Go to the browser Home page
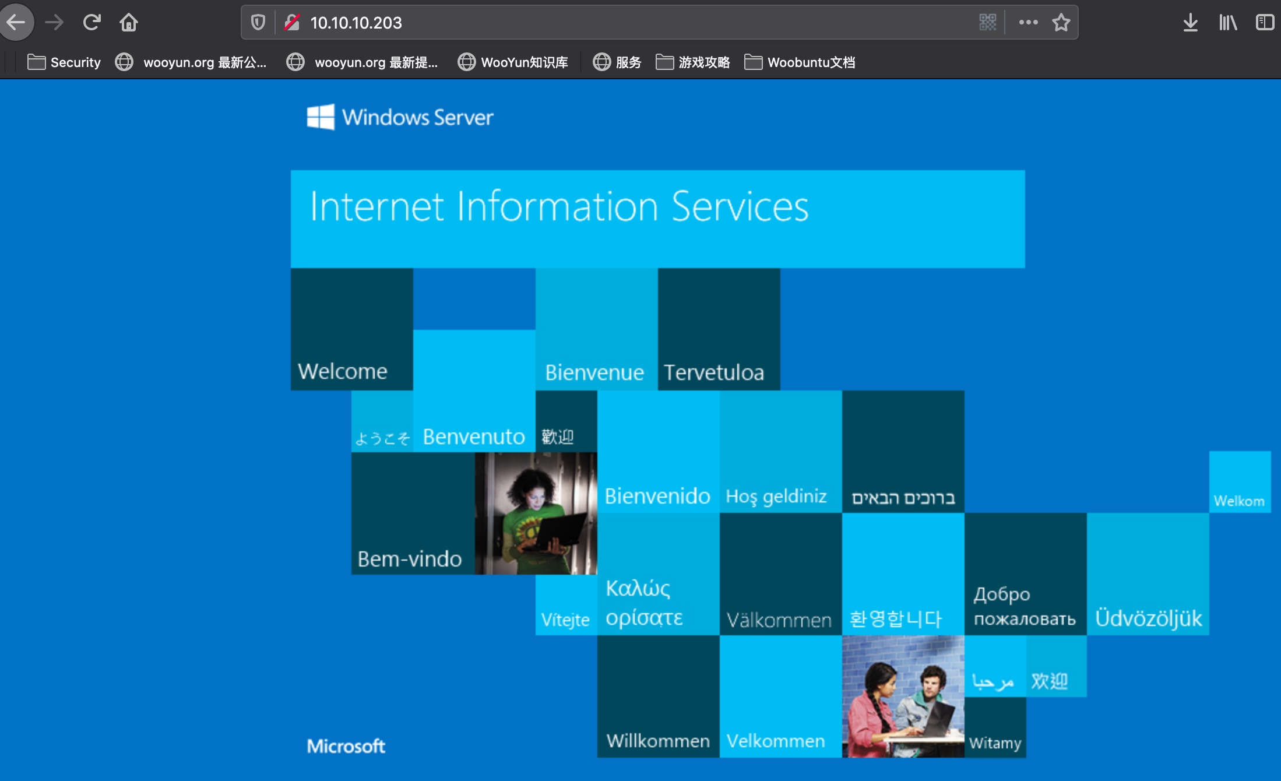Viewport: 1281px width, 781px height. click(x=128, y=23)
